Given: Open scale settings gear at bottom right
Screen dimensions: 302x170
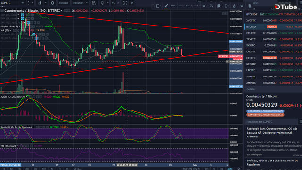Looking at the screenshot, I should (x=239, y=169).
